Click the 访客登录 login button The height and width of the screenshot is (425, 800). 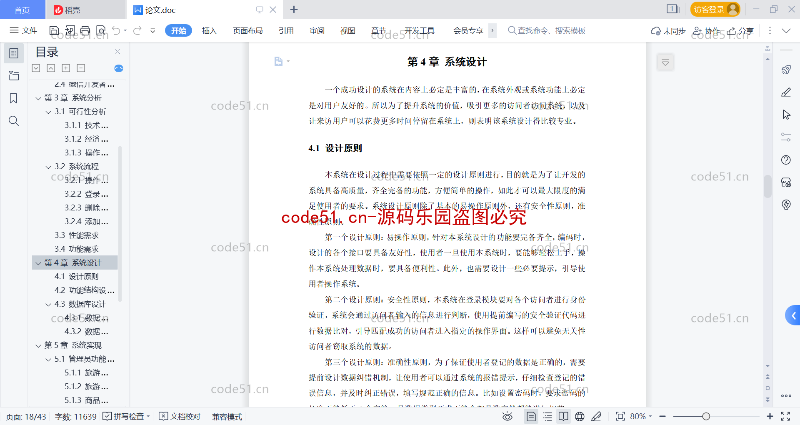(x=715, y=9)
